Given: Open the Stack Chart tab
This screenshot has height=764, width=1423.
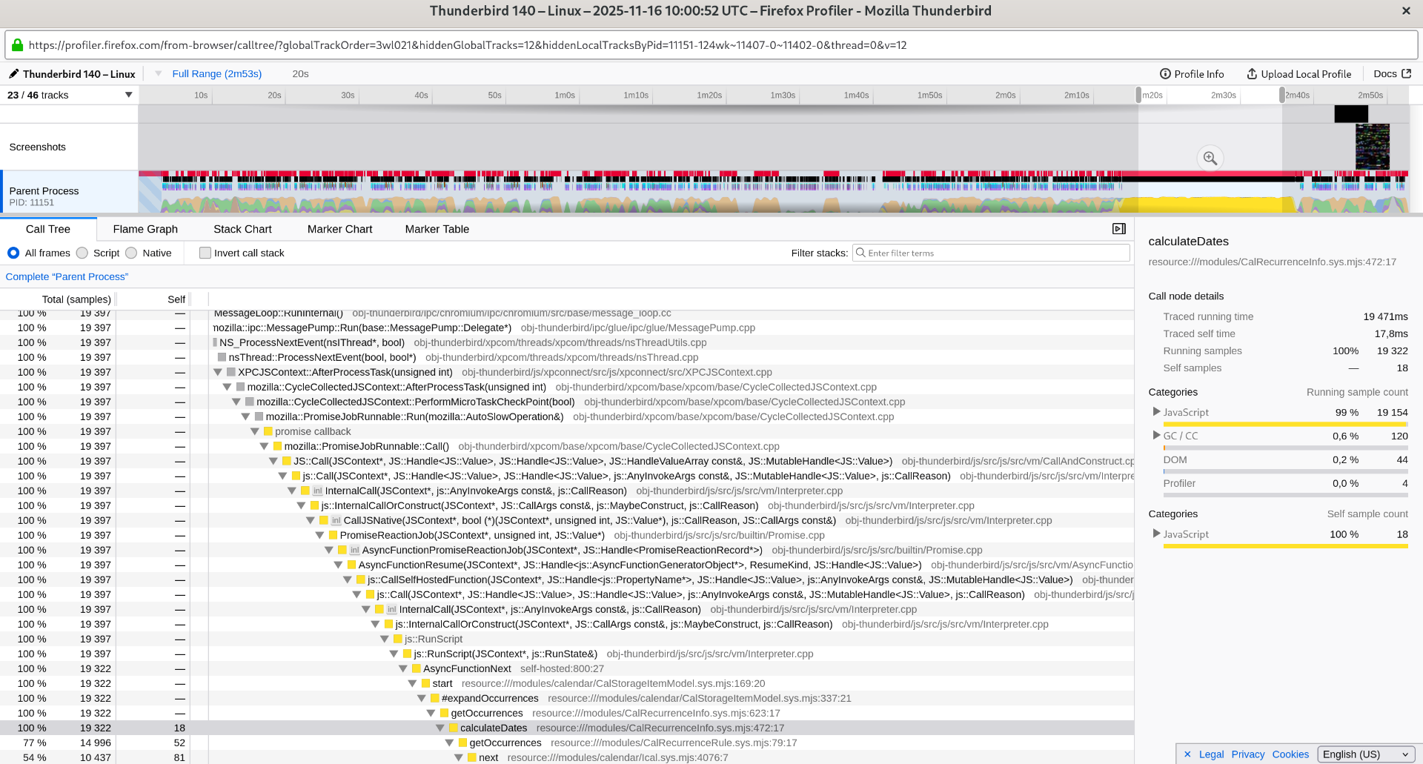Looking at the screenshot, I should coord(242,229).
